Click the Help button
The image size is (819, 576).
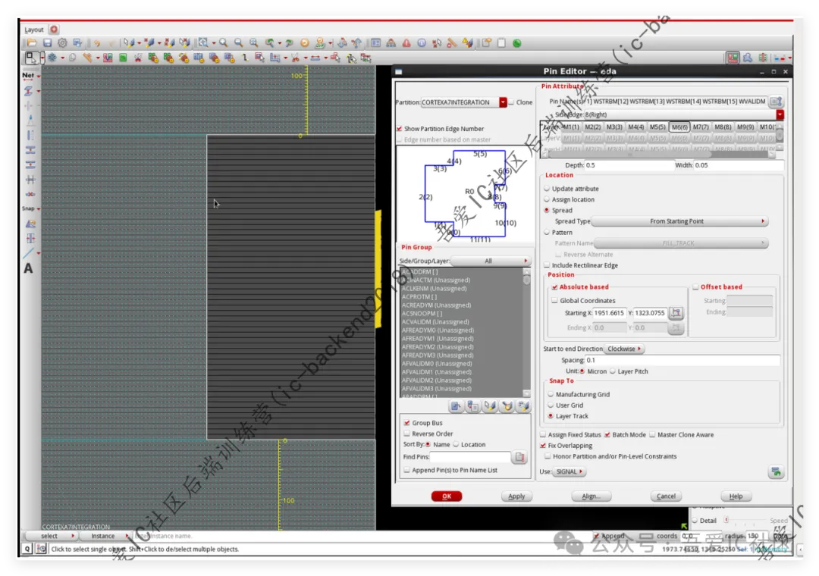(x=736, y=496)
